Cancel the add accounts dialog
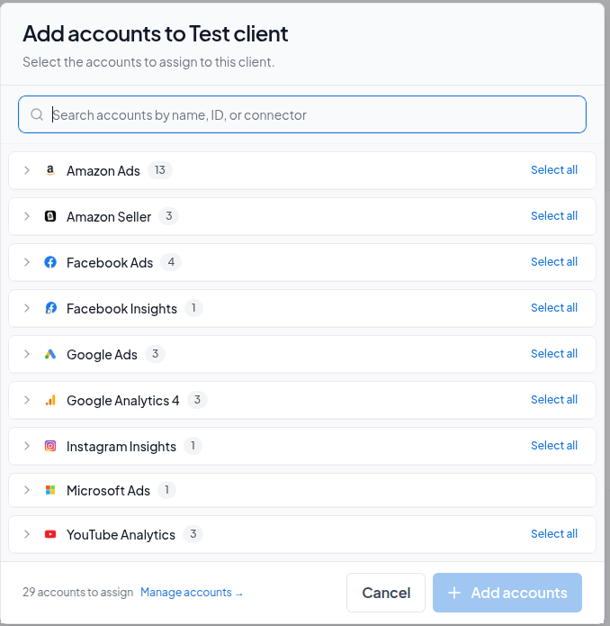The width and height of the screenshot is (610, 626). tap(386, 593)
